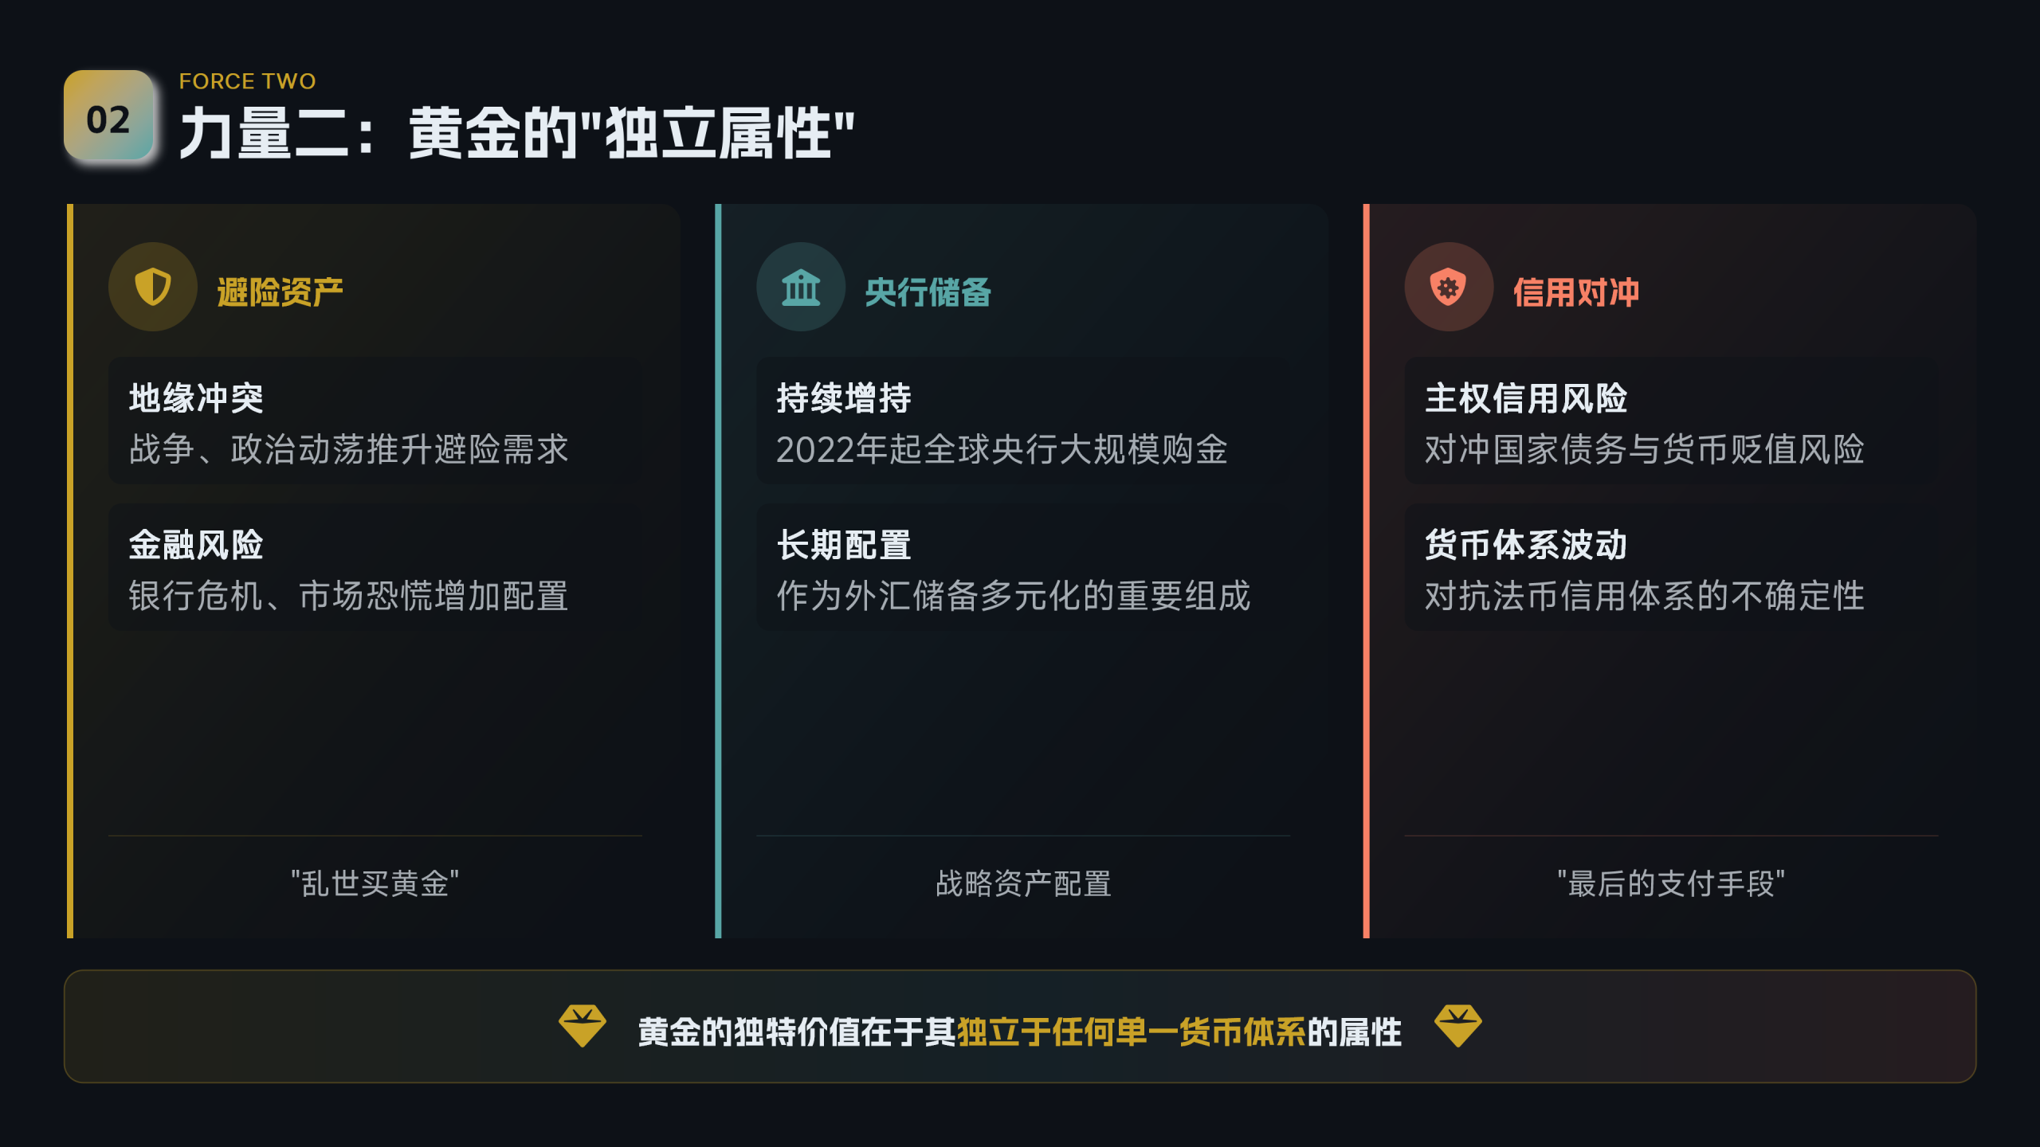Viewport: 2040px width, 1147px height.
Task: Click the 02 number badge
Action: click(x=108, y=115)
